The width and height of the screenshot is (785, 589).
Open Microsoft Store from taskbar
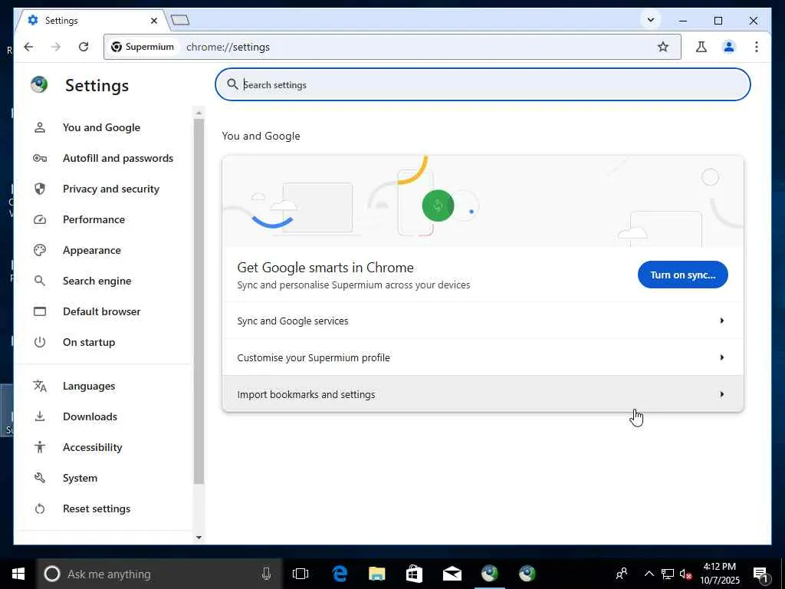pyautogui.click(x=414, y=574)
